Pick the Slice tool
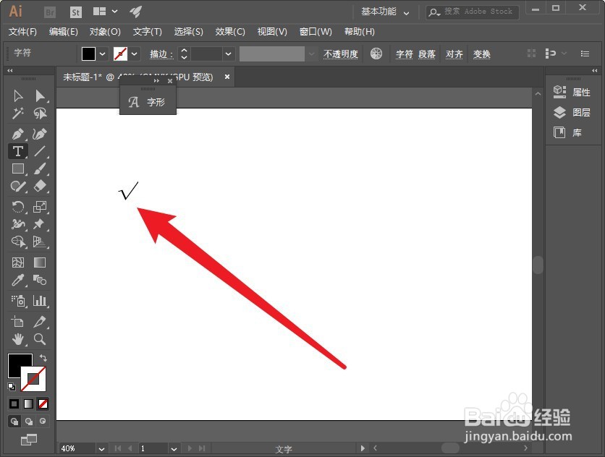 [40, 321]
